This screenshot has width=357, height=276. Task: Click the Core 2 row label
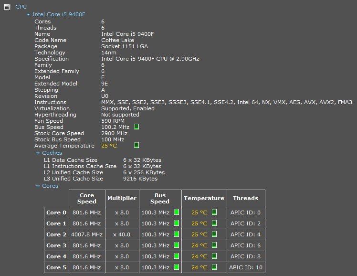(x=56, y=234)
